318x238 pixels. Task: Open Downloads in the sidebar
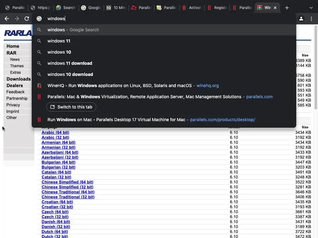click(18, 79)
